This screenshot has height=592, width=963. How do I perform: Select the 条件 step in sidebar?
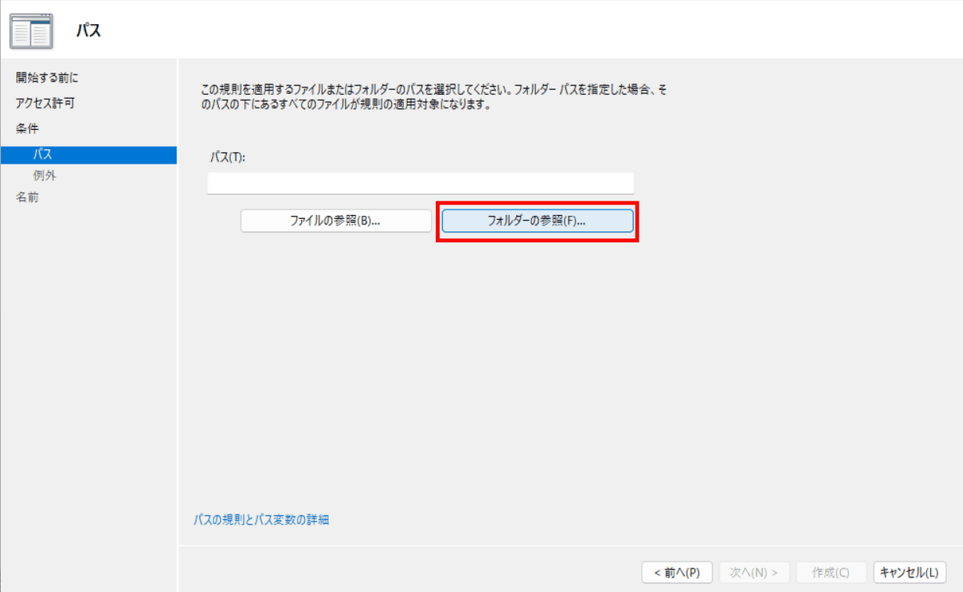point(27,128)
